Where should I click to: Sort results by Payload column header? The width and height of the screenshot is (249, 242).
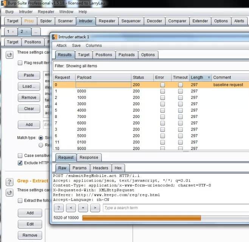(103, 78)
